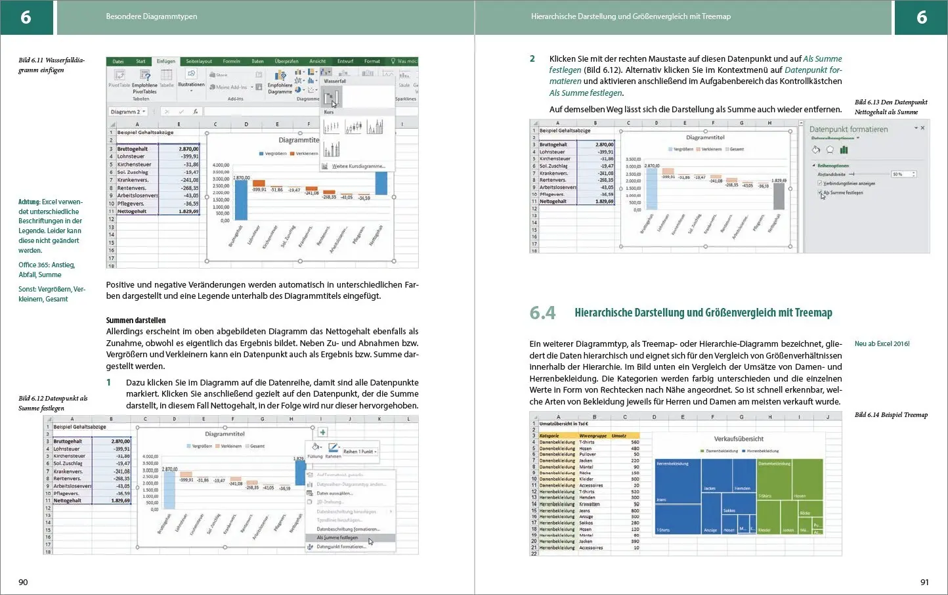Click orange Verkleinern legend swatch in Bild 6.11
The image size is (948, 595).
[x=292, y=153]
